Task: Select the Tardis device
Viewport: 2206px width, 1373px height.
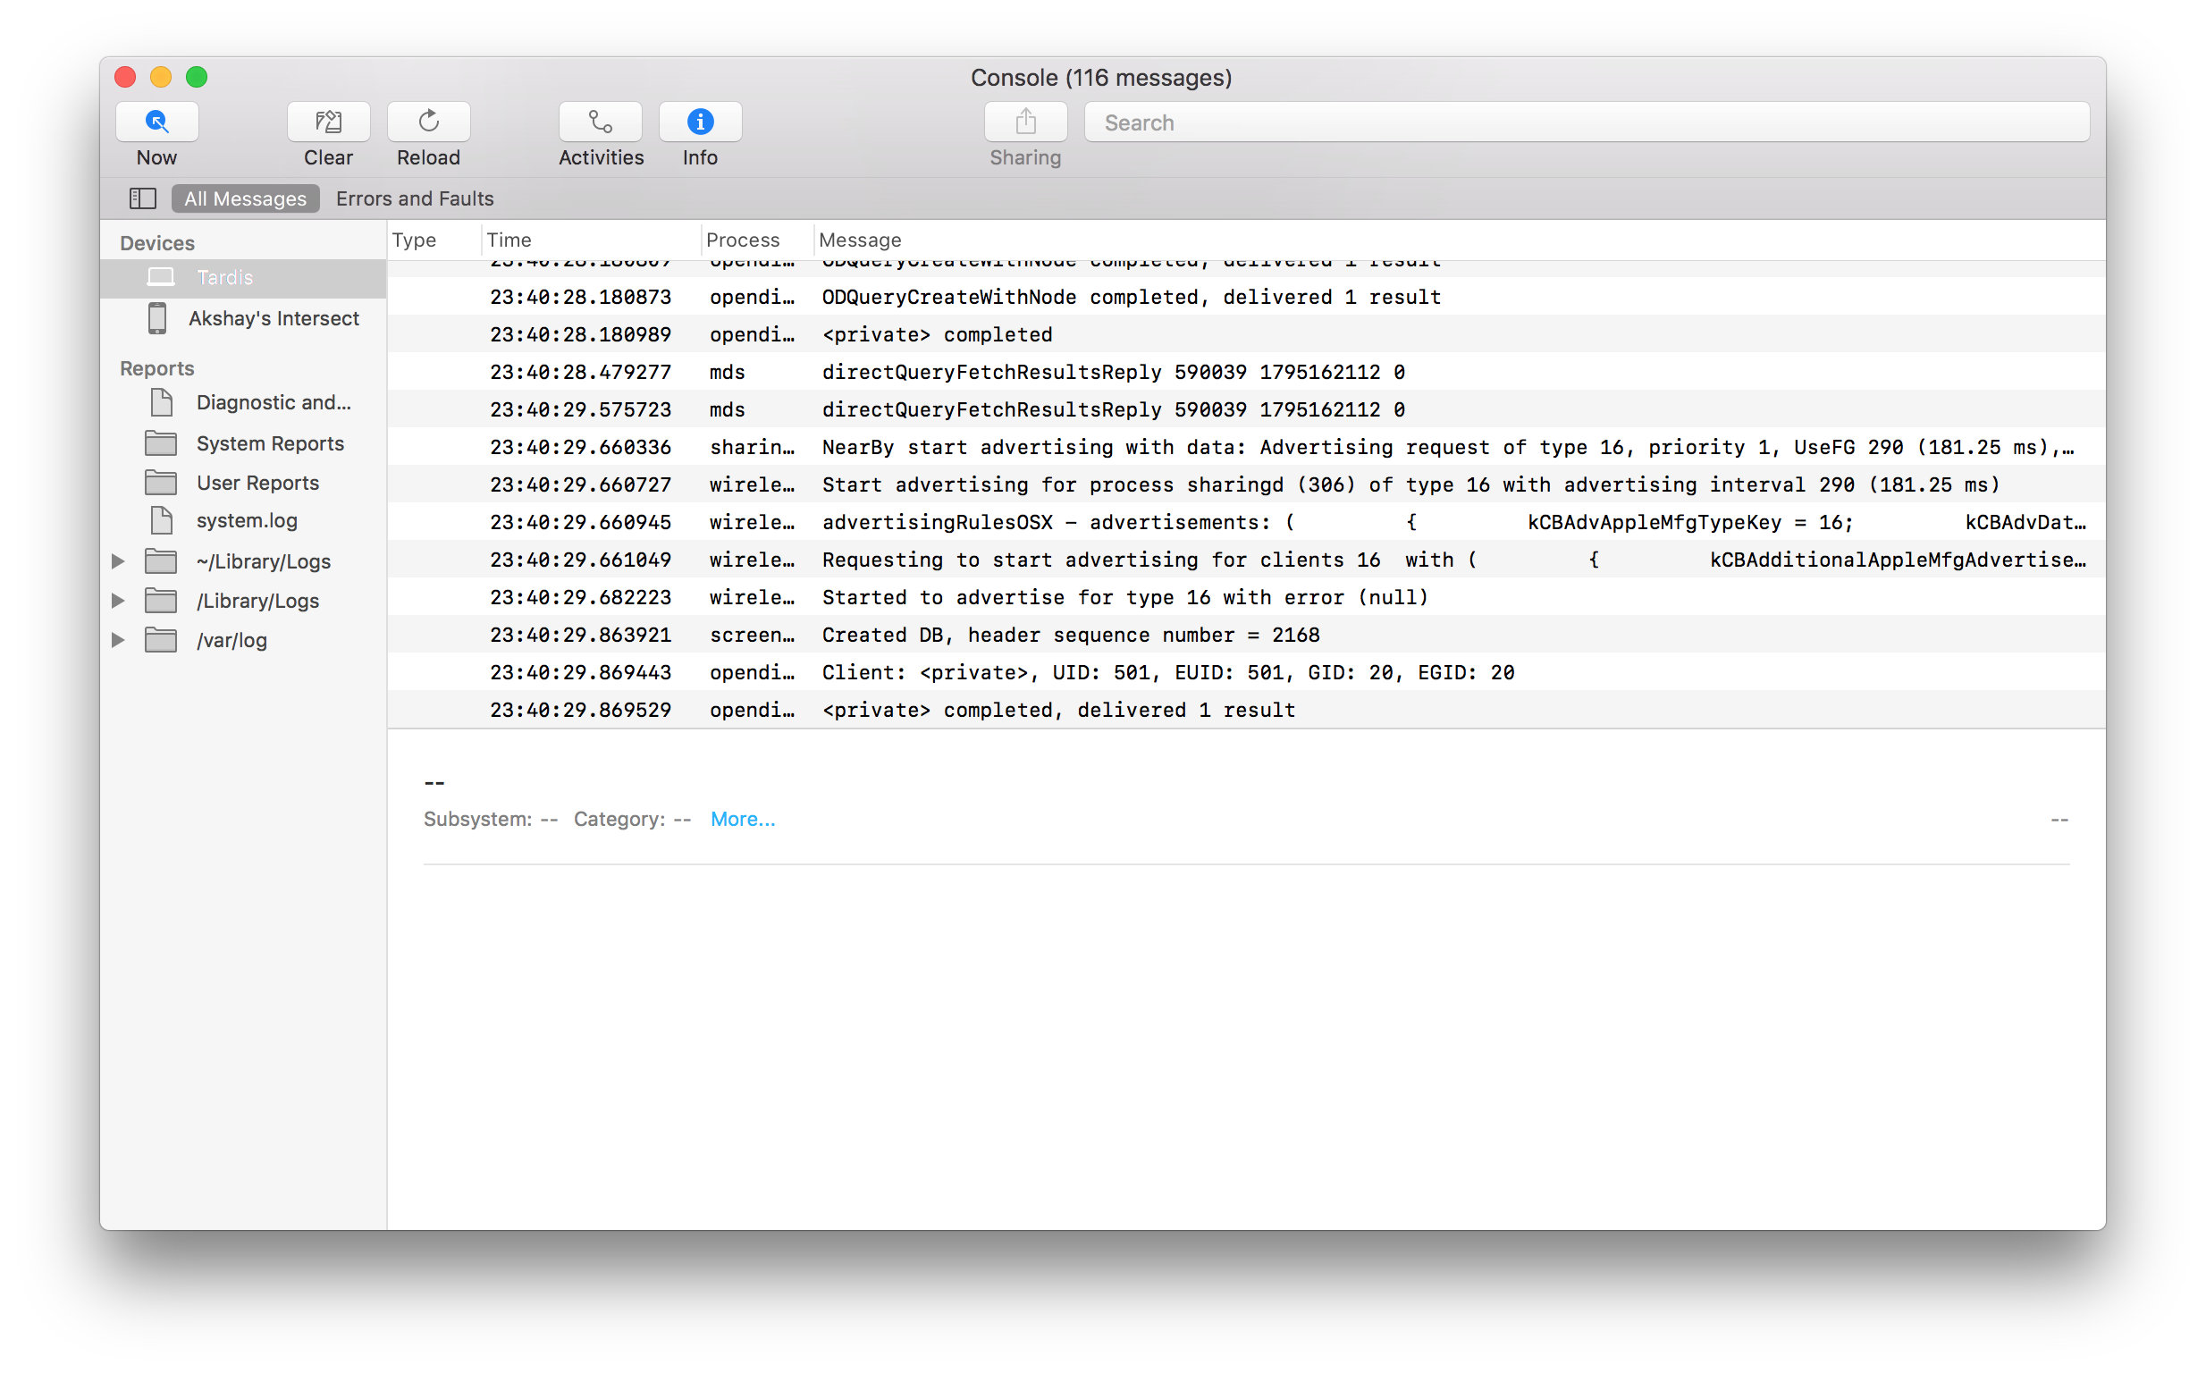Action: pos(243,278)
